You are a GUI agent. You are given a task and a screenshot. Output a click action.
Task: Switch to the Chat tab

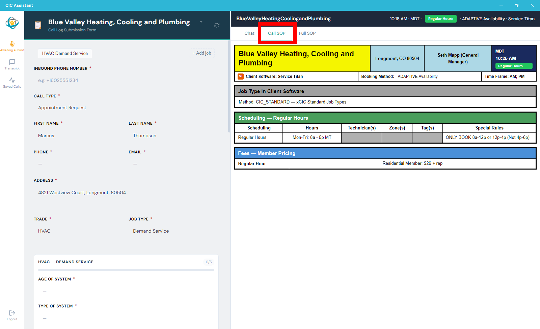click(x=249, y=33)
